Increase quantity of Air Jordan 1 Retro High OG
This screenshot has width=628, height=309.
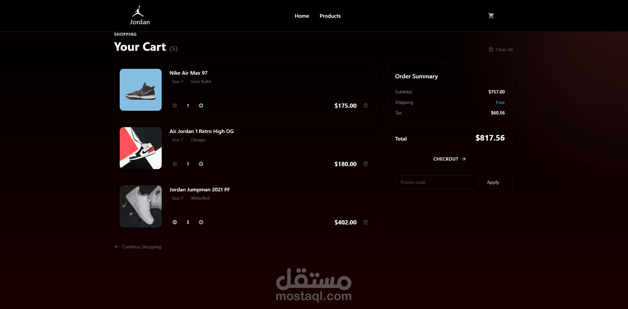pyautogui.click(x=201, y=164)
